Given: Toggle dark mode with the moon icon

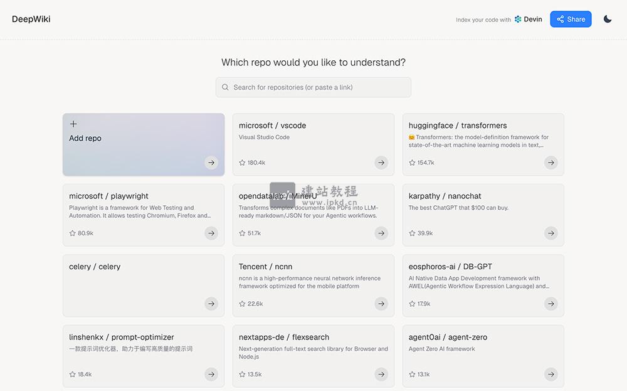Looking at the screenshot, I should (x=607, y=19).
